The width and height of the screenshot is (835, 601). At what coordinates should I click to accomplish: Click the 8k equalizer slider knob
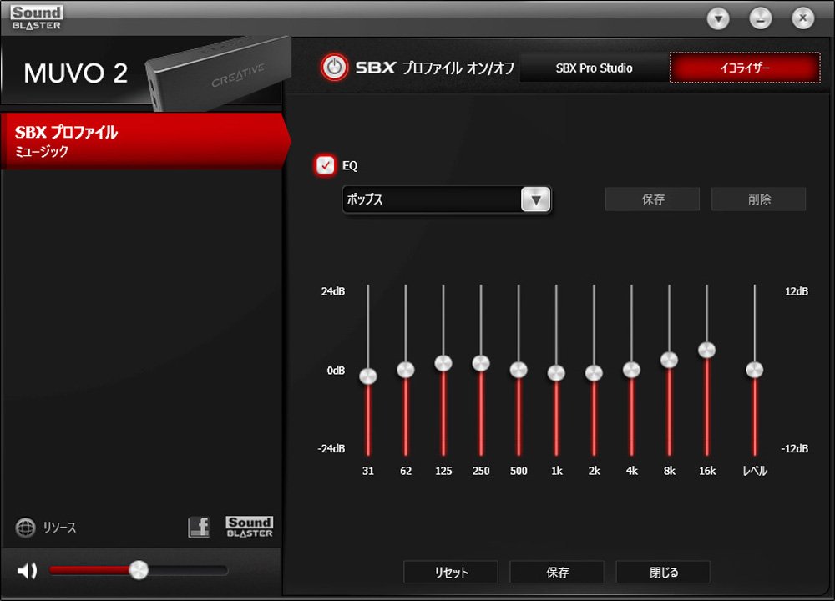point(670,360)
